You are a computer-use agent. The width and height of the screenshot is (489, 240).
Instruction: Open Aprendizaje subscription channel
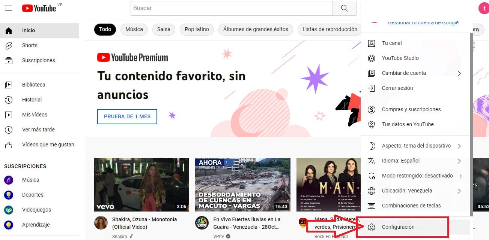tap(39, 225)
